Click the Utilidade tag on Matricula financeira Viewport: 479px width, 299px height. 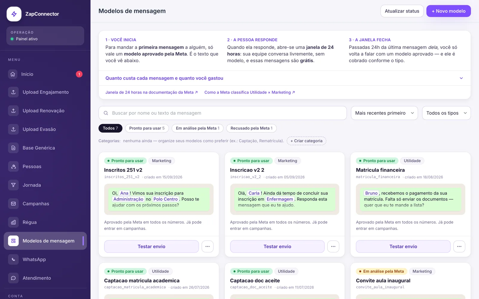(x=412, y=161)
